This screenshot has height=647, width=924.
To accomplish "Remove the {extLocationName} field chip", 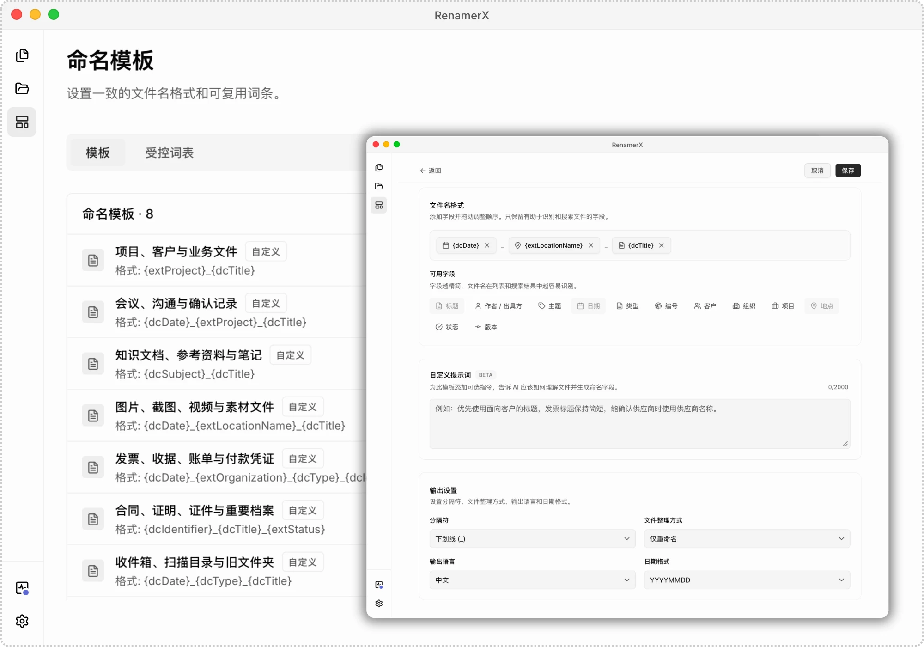I will (x=591, y=245).
